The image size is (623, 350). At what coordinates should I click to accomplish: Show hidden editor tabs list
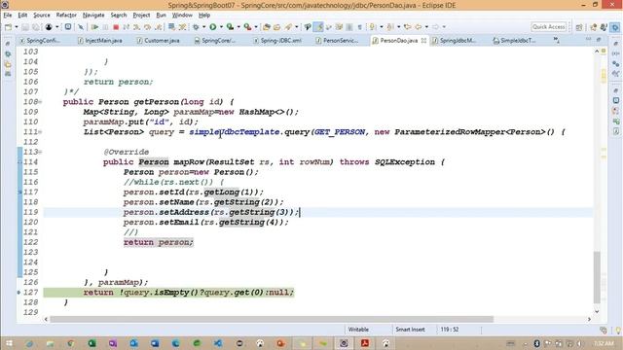click(556, 40)
